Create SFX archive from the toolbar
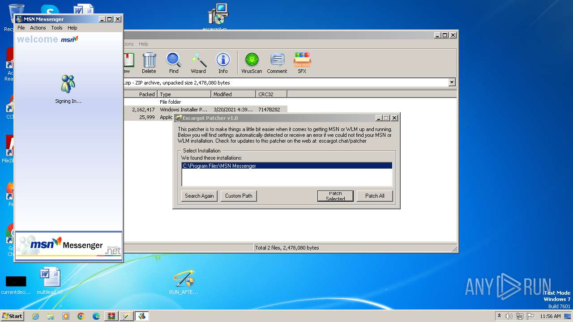Viewport: 573px width, 322px height. pyautogui.click(x=302, y=63)
